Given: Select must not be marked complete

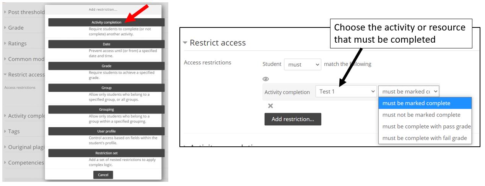Looking at the screenshot, I should coord(421,115).
